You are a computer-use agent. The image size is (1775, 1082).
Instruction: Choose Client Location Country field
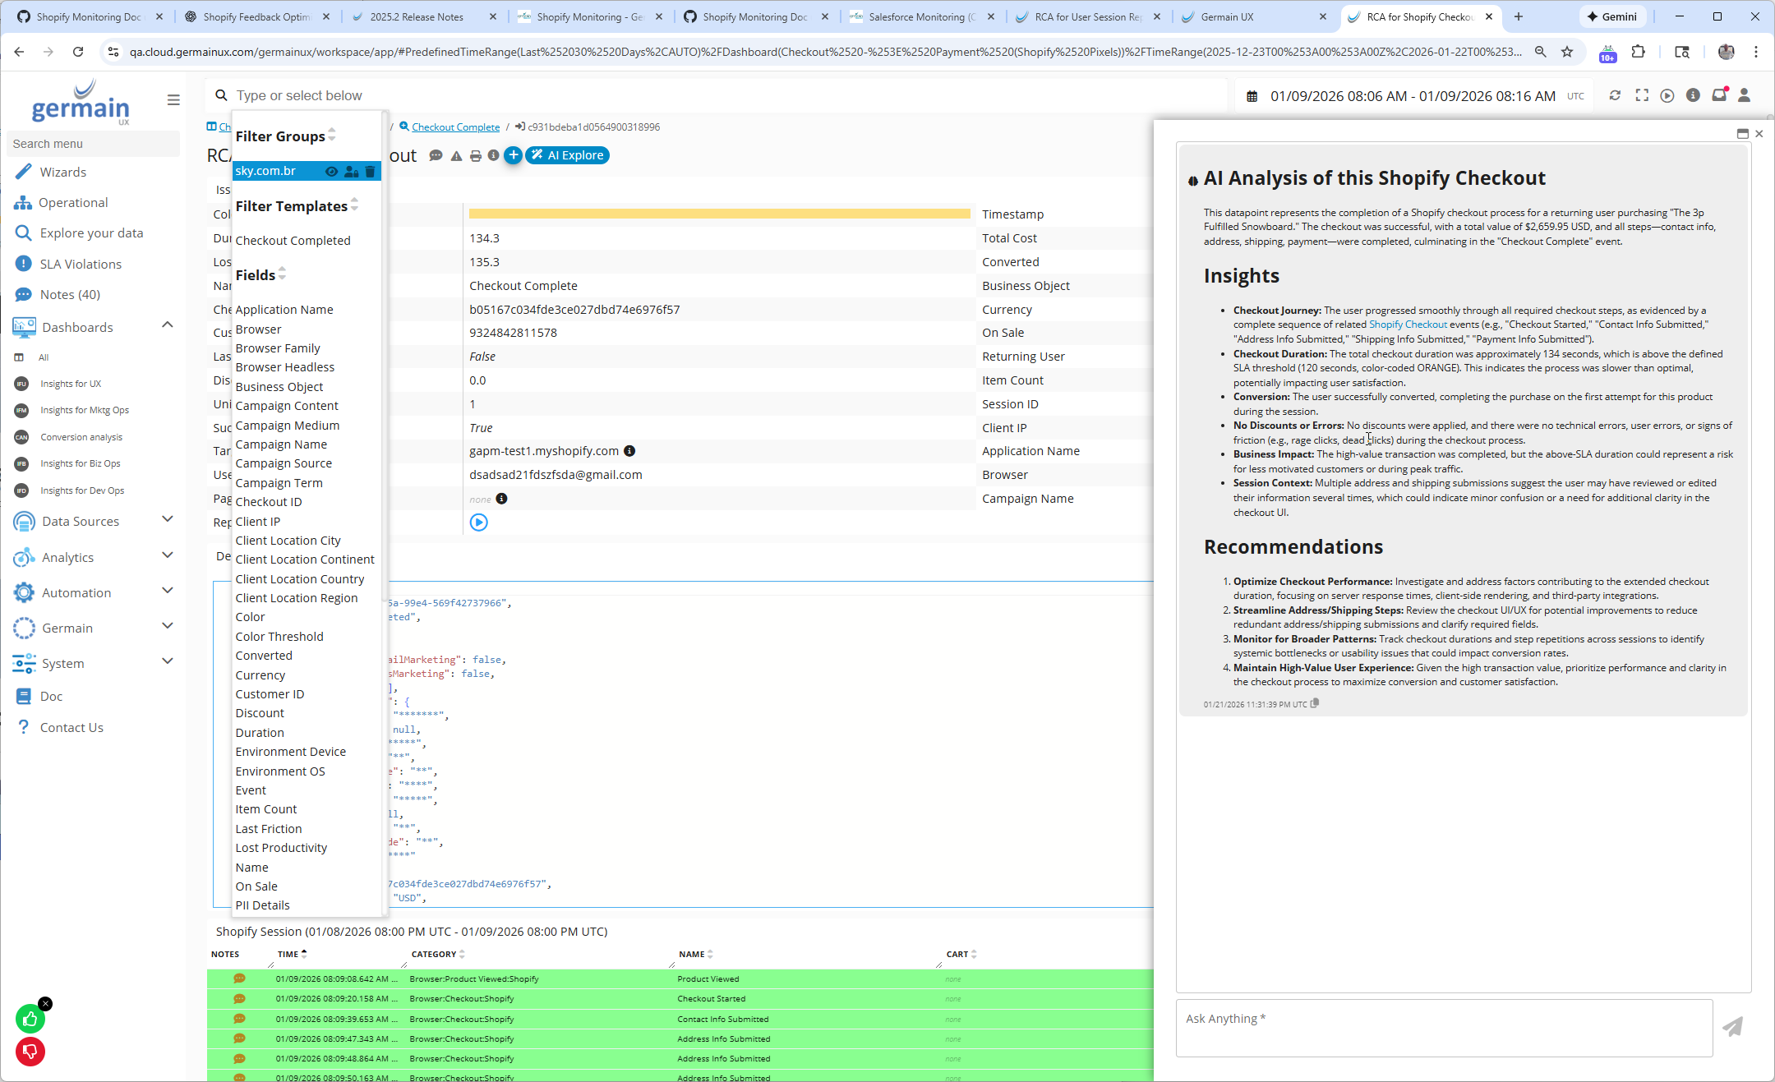click(299, 579)
